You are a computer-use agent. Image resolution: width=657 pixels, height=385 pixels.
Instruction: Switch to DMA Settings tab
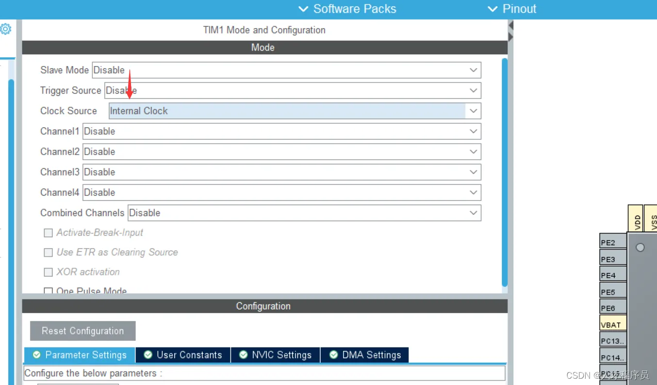click(365, 355)
